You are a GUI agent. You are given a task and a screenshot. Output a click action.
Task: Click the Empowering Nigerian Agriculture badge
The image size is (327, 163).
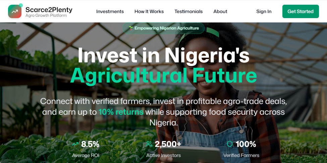[x=163, y=28]
